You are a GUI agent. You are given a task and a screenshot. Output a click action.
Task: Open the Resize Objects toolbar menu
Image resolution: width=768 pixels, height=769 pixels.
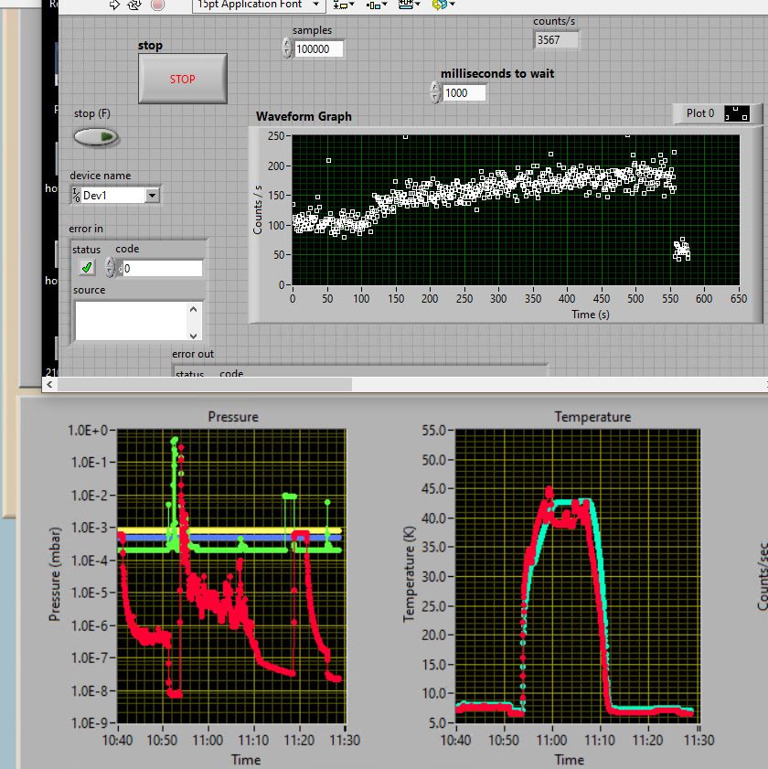pos(409,5)
